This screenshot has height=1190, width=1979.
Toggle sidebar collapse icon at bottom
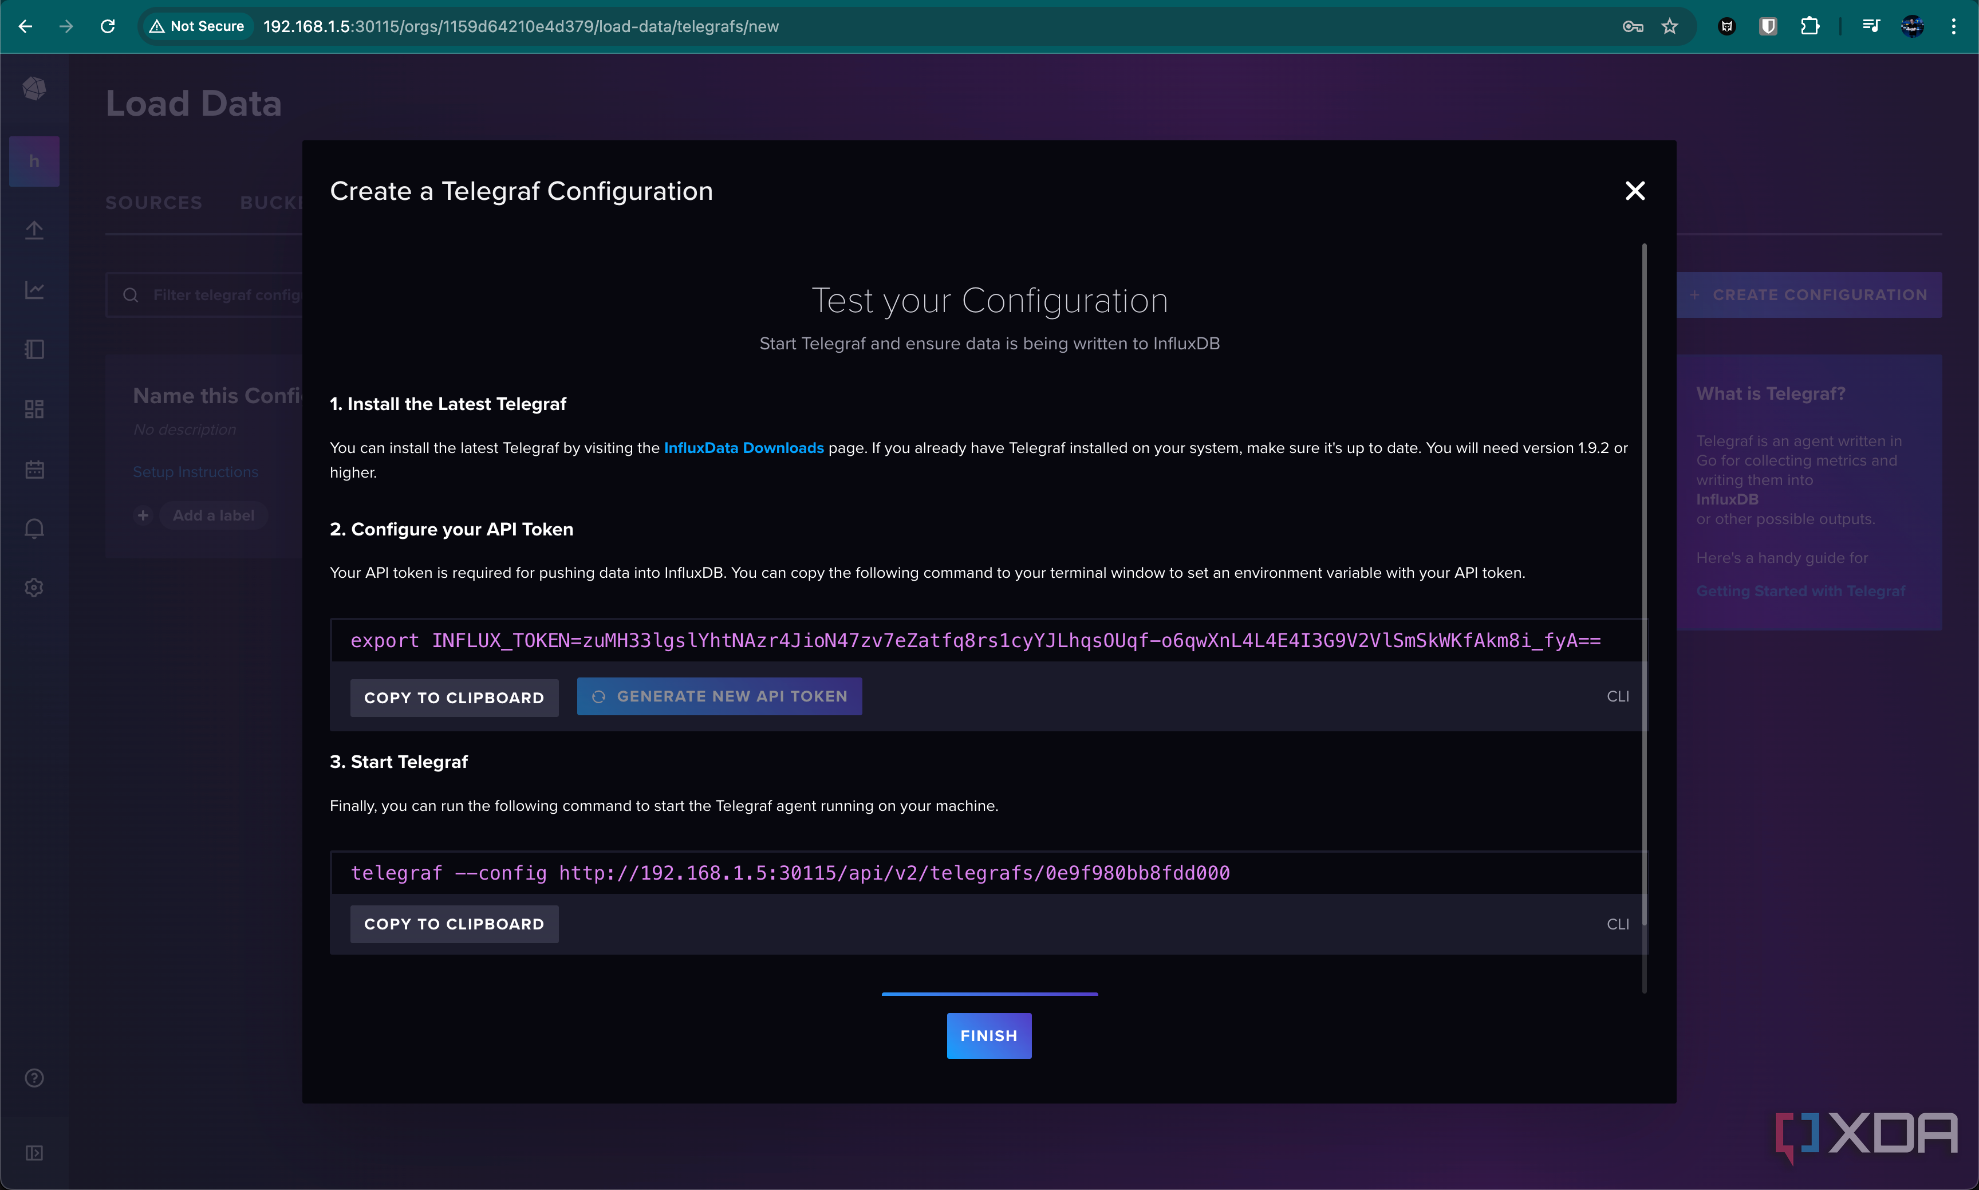coord(34,1153)
